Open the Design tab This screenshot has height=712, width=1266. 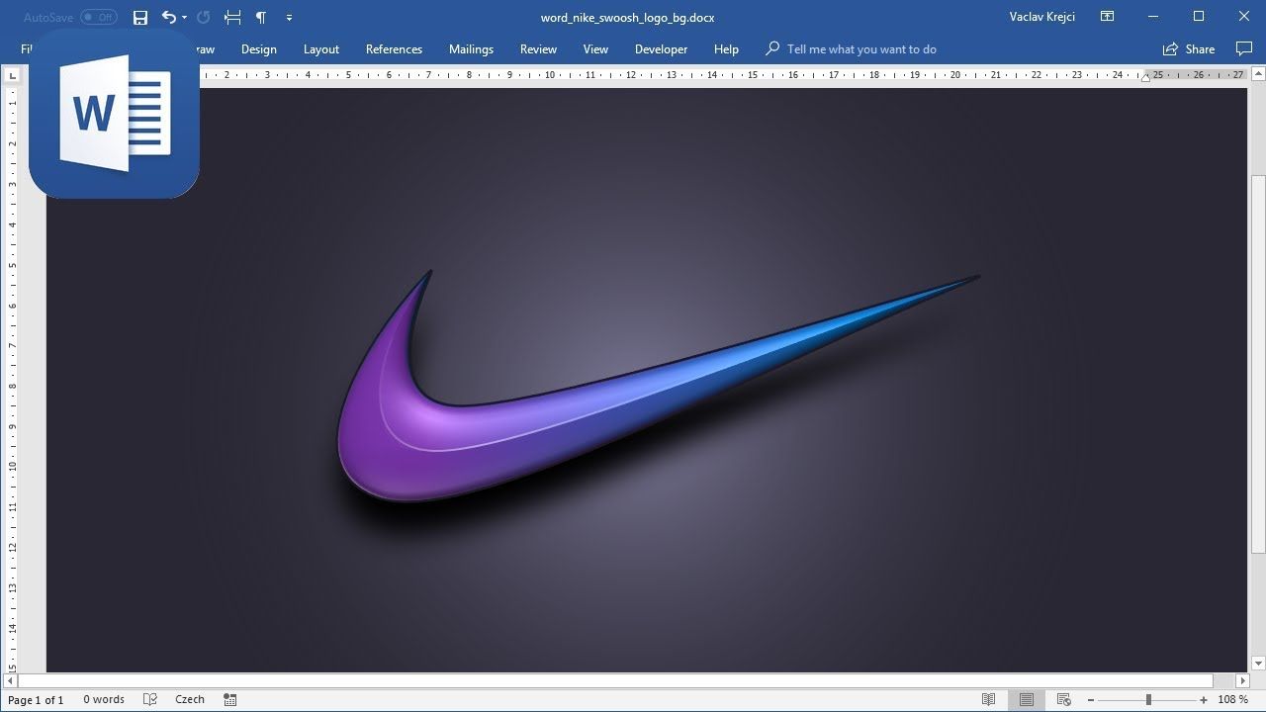click(259, 48)
